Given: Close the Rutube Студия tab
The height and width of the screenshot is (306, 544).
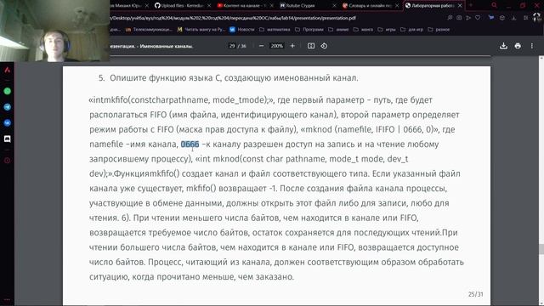Looking at the screenshot, I should 334,6.
